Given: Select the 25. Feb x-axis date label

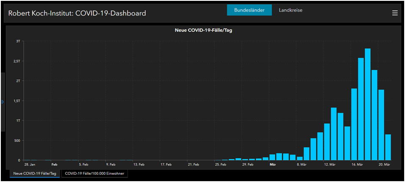Looking at the screenshot, I should coord(220,165).
